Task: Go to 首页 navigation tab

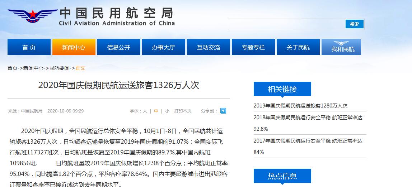Action: click(29, 47)
